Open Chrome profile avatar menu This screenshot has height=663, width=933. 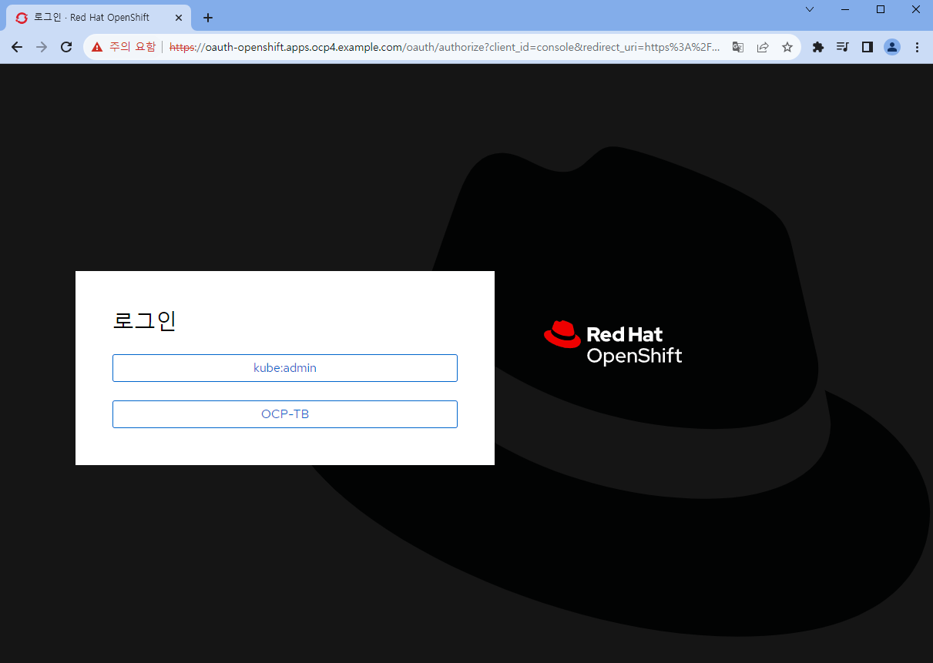[892, 47]
